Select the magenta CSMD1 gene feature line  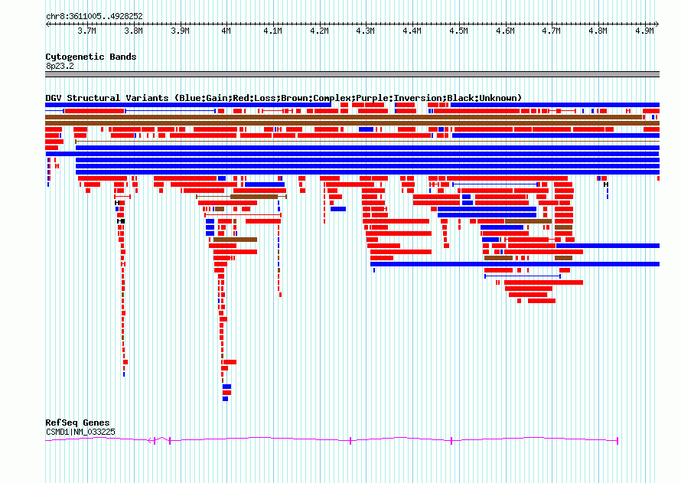331,440
